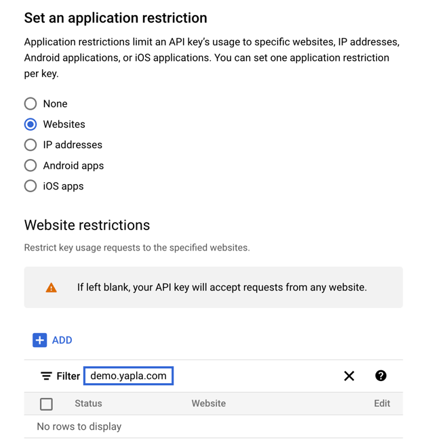Clear the filter with X icon
Image resolution: width=421 pixels, height=444 pixels.
(349, 376)
